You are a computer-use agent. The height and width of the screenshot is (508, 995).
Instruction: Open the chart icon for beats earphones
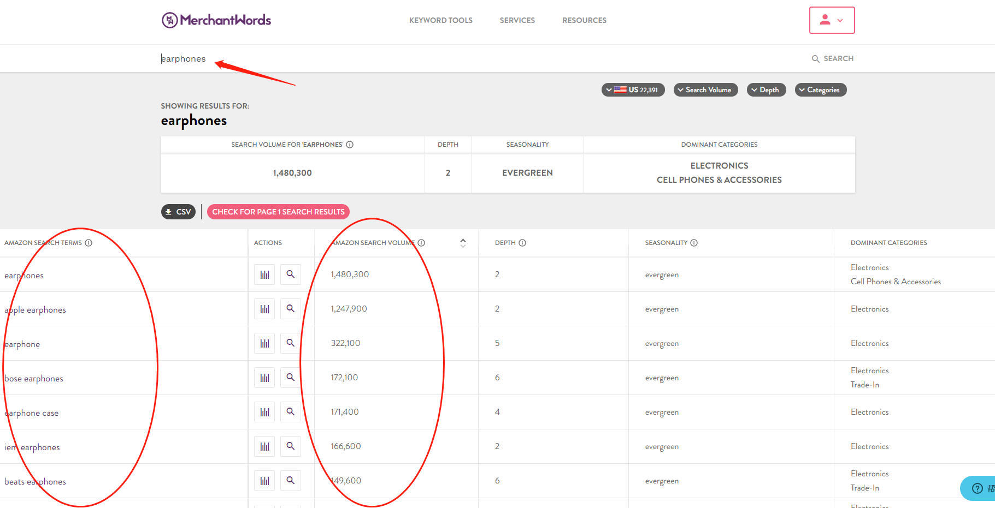(264, 481)
